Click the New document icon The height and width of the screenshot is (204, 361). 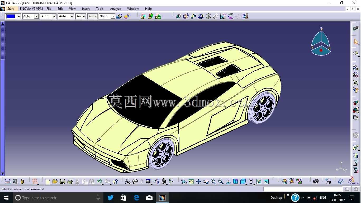[x=48, y=182]
